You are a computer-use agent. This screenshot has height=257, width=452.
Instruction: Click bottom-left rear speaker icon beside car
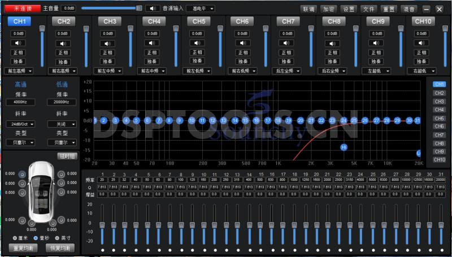(x=22, y=220)
